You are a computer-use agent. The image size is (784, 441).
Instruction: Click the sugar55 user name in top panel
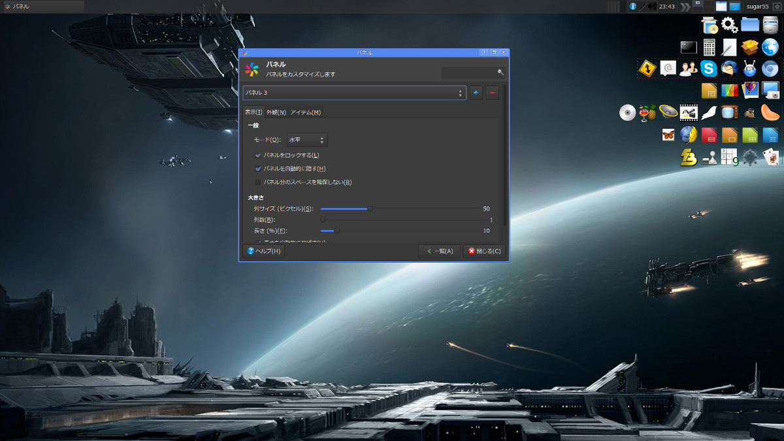758,7
